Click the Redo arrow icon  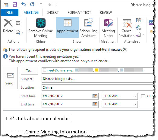tap(32, 5)
